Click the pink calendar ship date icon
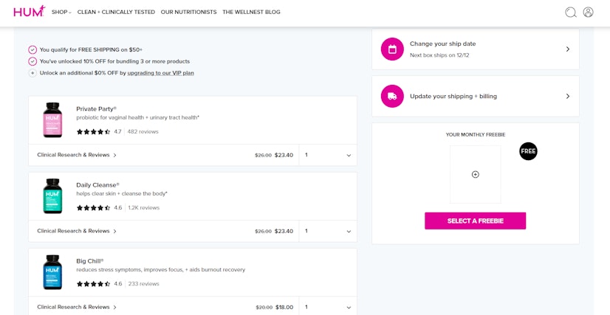610x315 pixels. [x=392, y=49]
